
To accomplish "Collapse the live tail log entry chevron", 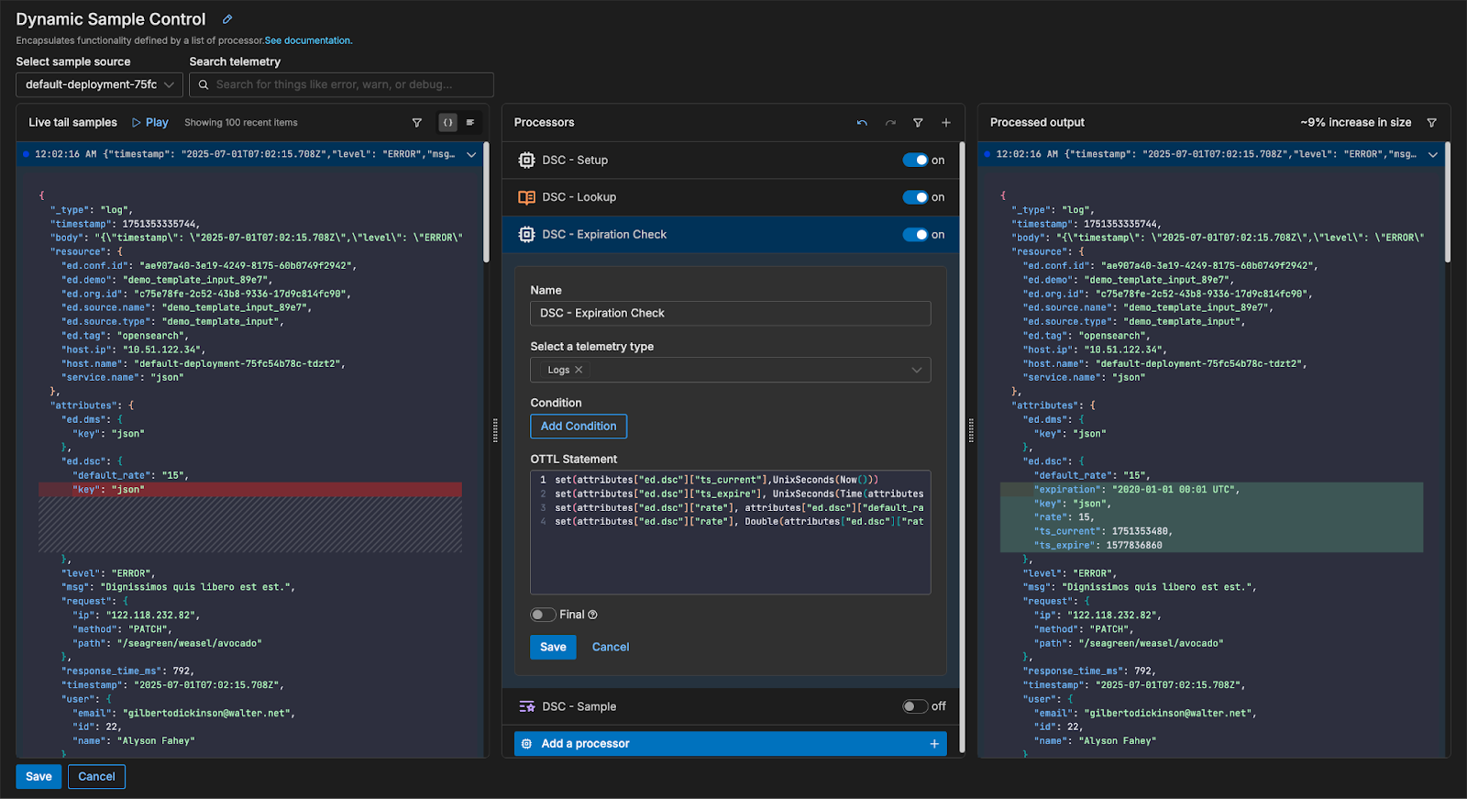I will coord(471,155).
